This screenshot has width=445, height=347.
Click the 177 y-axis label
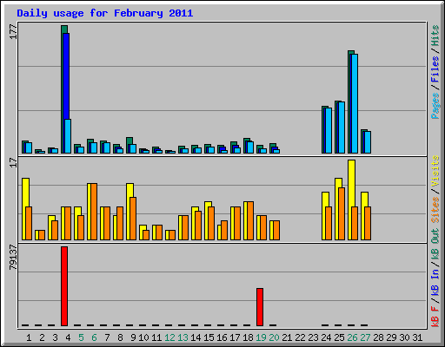point(14,32)
